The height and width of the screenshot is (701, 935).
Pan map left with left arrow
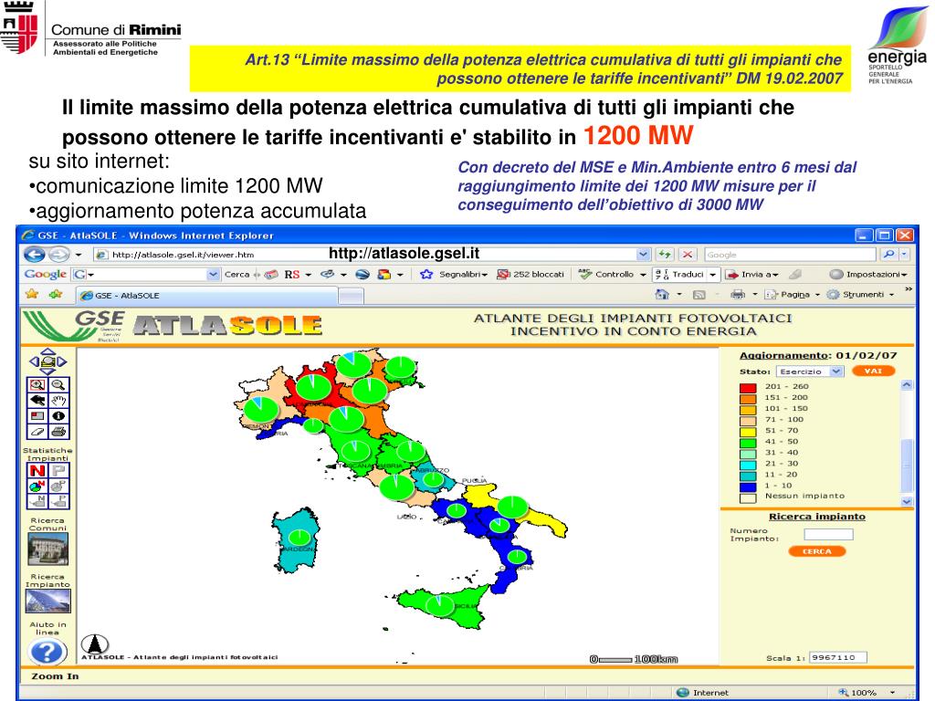(34, 361)
